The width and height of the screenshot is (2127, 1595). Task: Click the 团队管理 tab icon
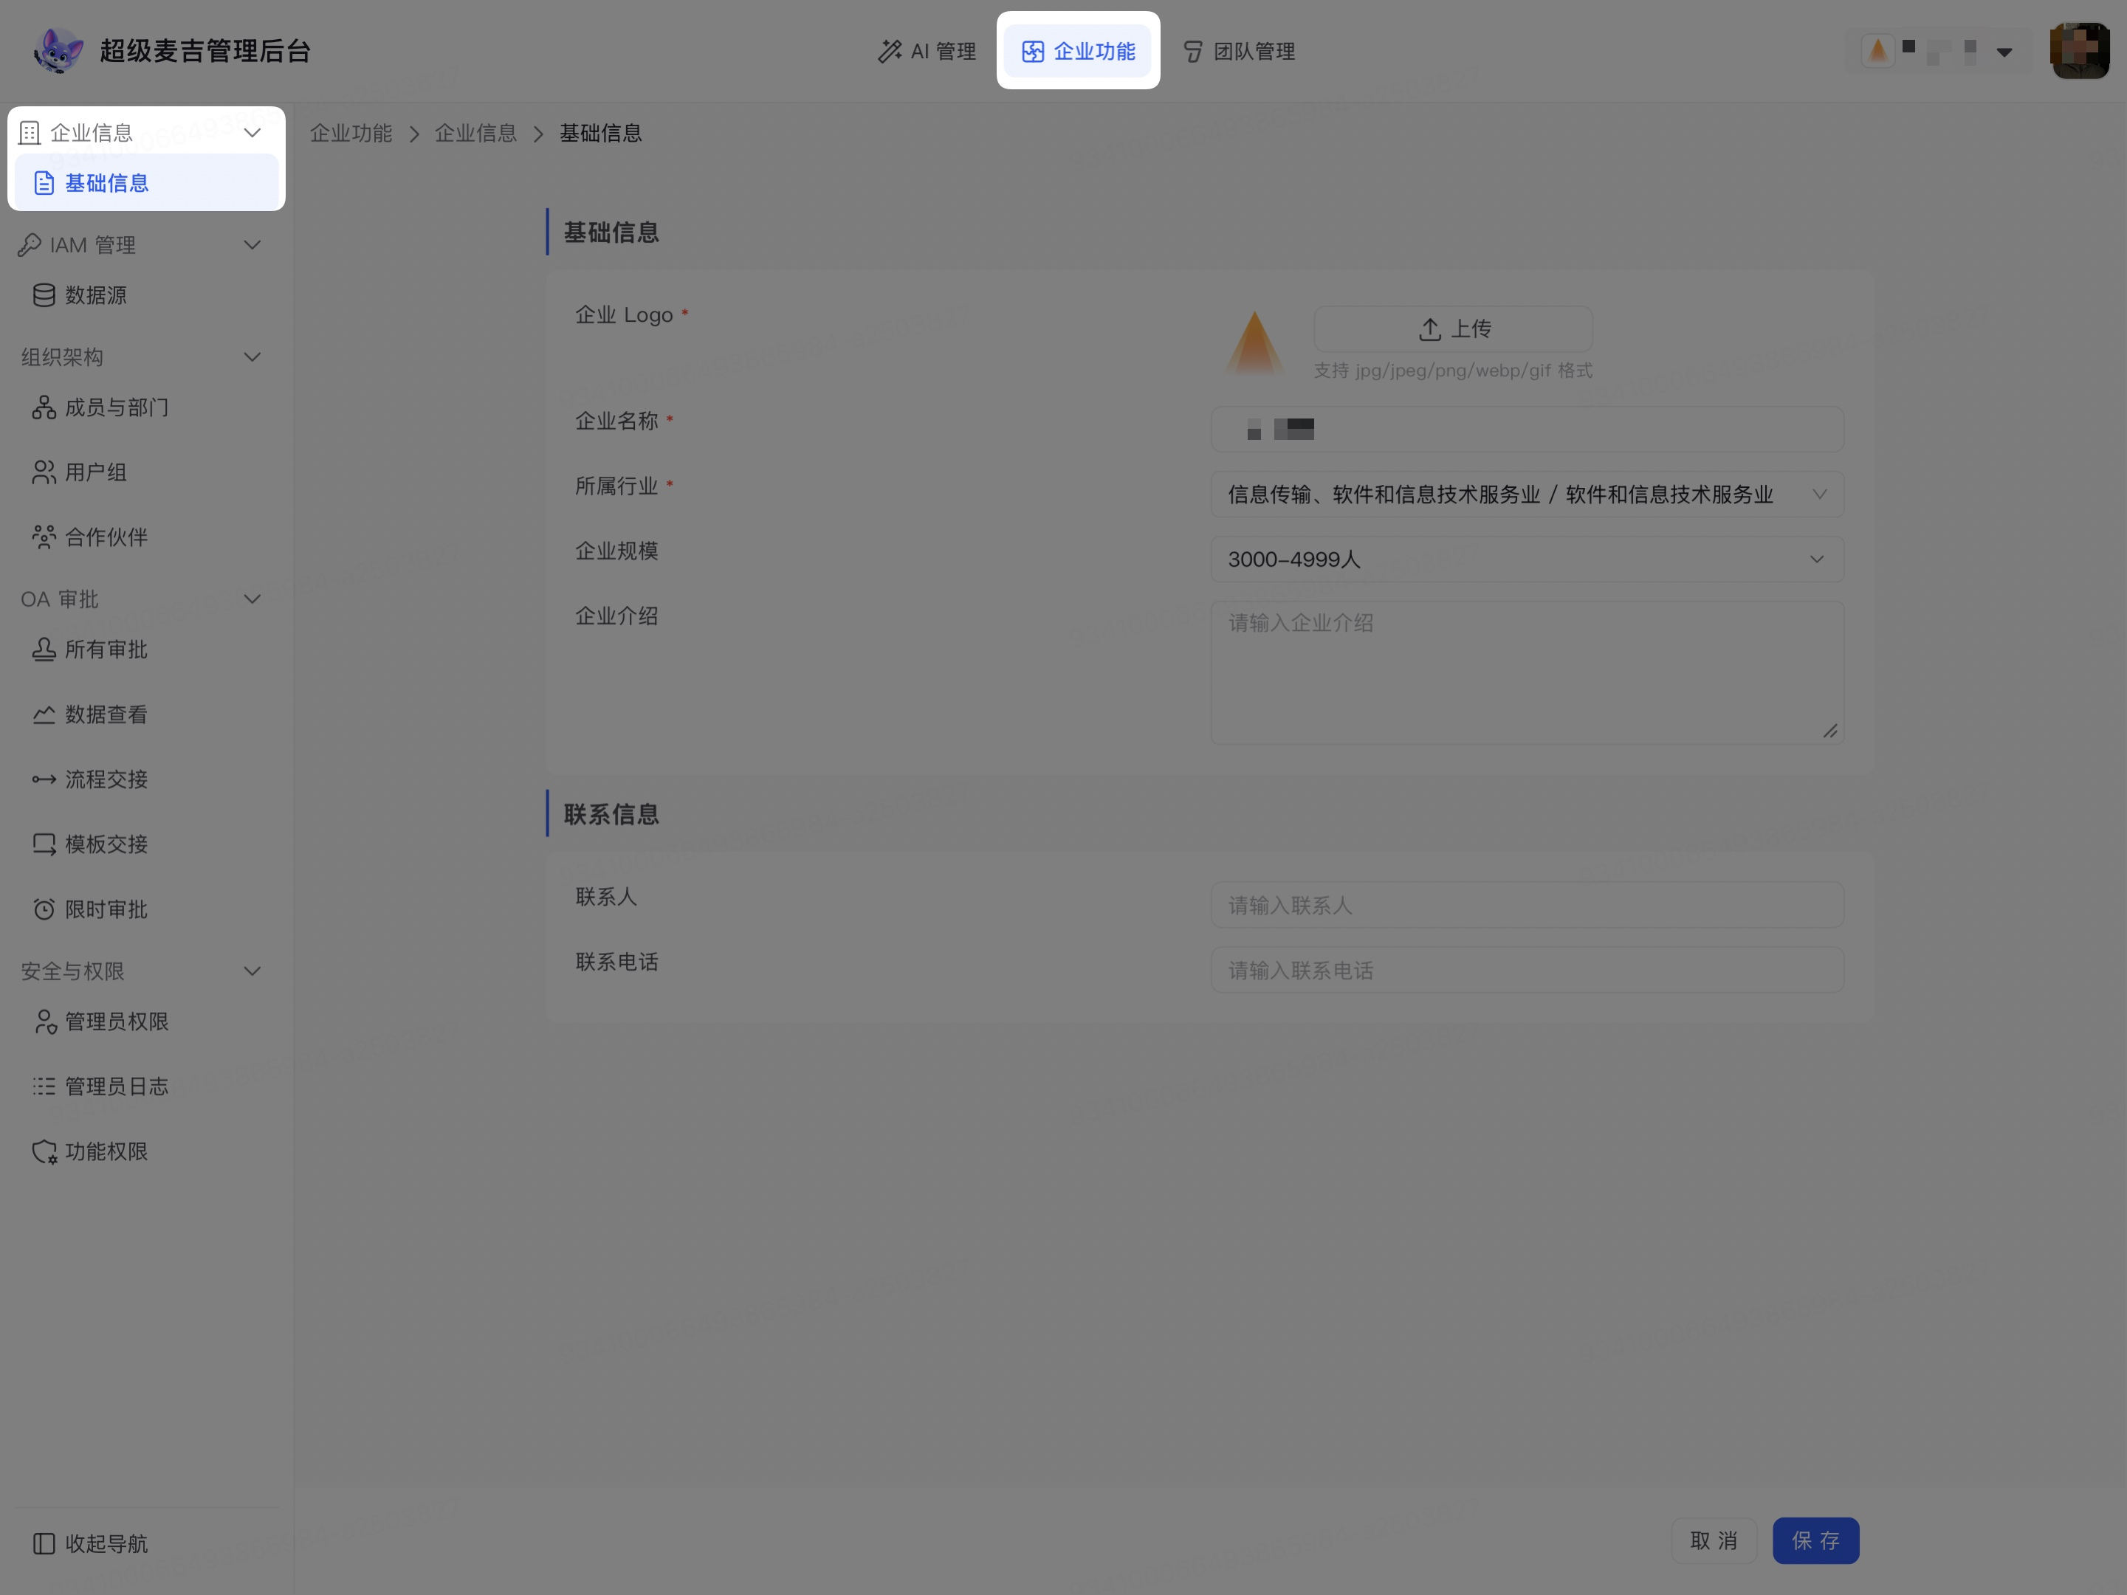pyautogui.click(x=1192, y=51)
